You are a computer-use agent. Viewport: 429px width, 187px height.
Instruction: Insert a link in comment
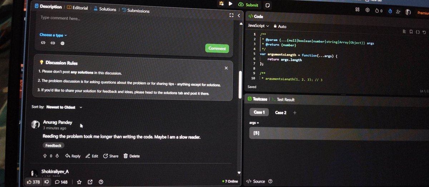(53, 43)
